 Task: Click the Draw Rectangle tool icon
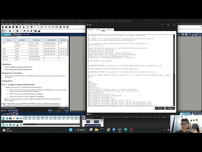[x=24, y=31]
